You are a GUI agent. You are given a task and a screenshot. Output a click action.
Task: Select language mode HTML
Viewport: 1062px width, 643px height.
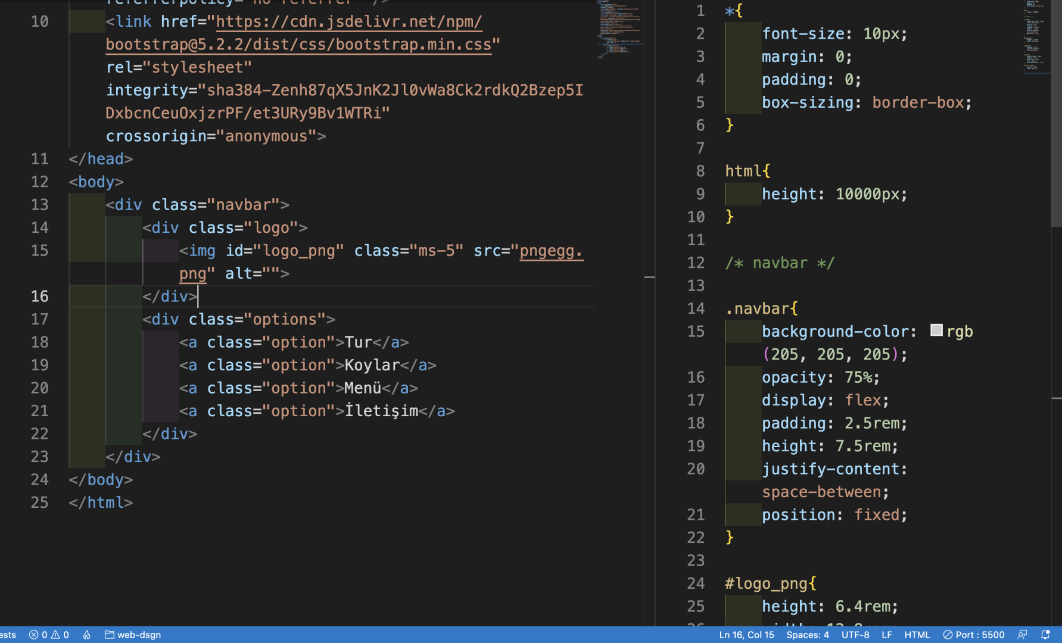pos(917,635)
